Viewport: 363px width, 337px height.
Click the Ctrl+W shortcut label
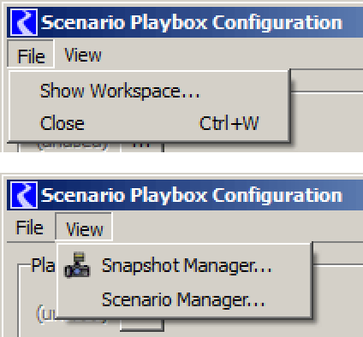click(x=229, y=123)
